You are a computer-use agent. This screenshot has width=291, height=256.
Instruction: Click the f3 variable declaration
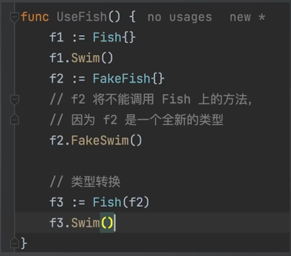tap(56, 202)
